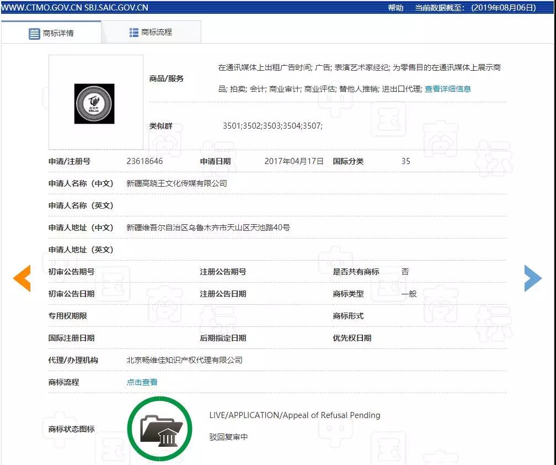This screenshot has width=556, height=465.
Task: Click the orange left arrow for previous record
Action: 22,278
